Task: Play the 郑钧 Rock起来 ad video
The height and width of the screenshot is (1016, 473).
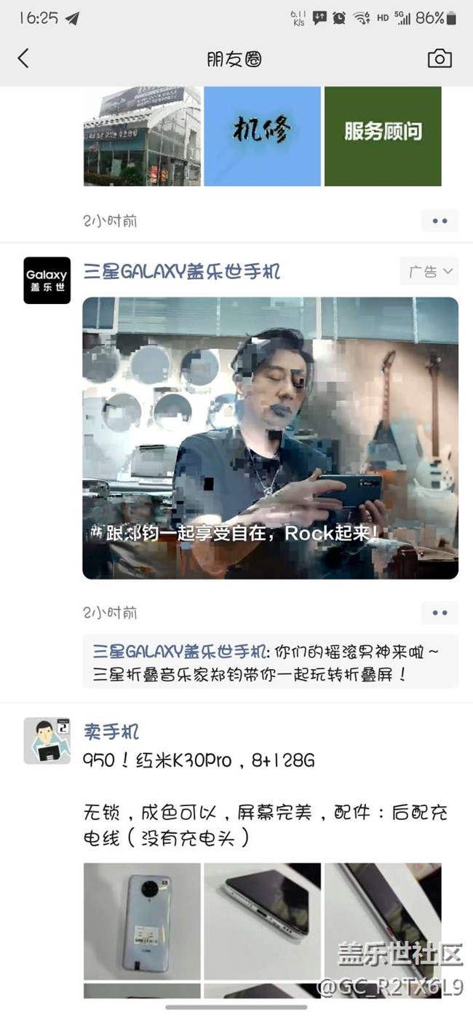Action: pos(271,438)
